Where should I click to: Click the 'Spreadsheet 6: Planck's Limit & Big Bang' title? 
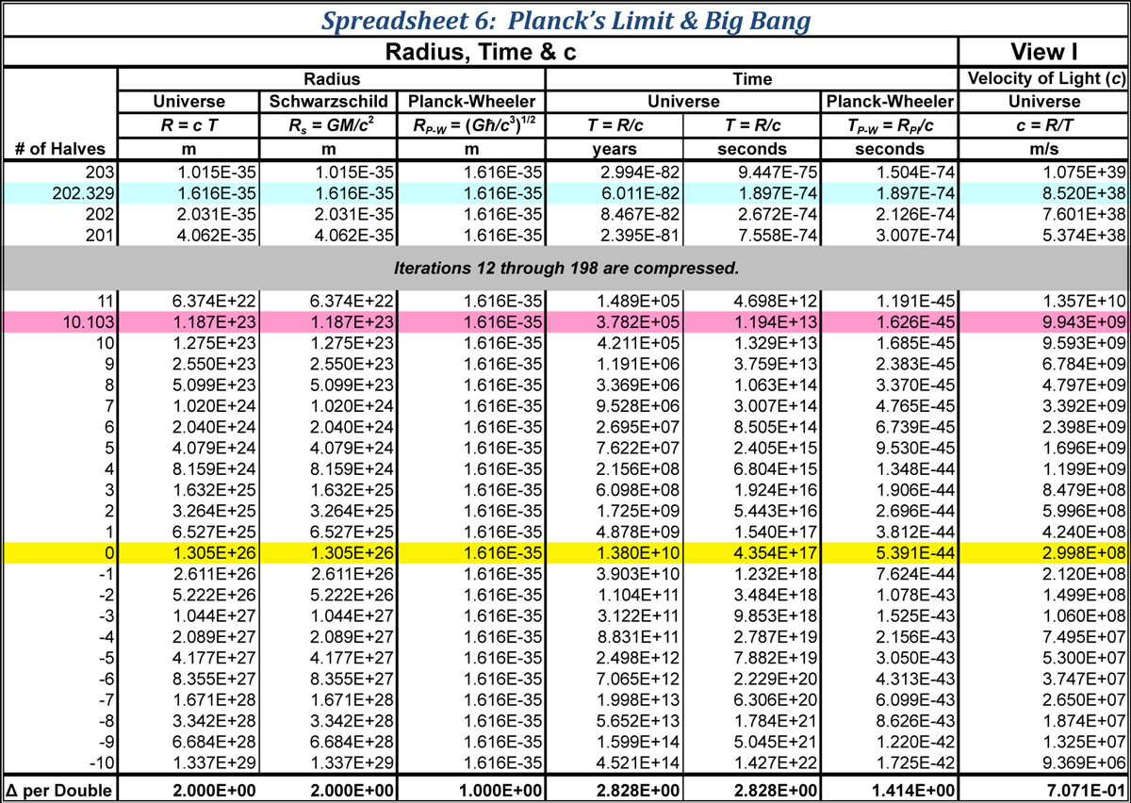click(x=565, y=19)
